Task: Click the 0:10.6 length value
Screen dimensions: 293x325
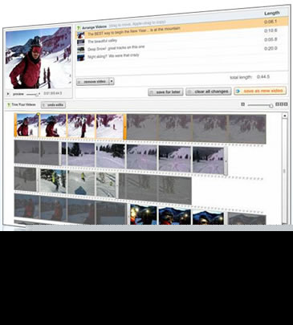Action: point(271,30)
